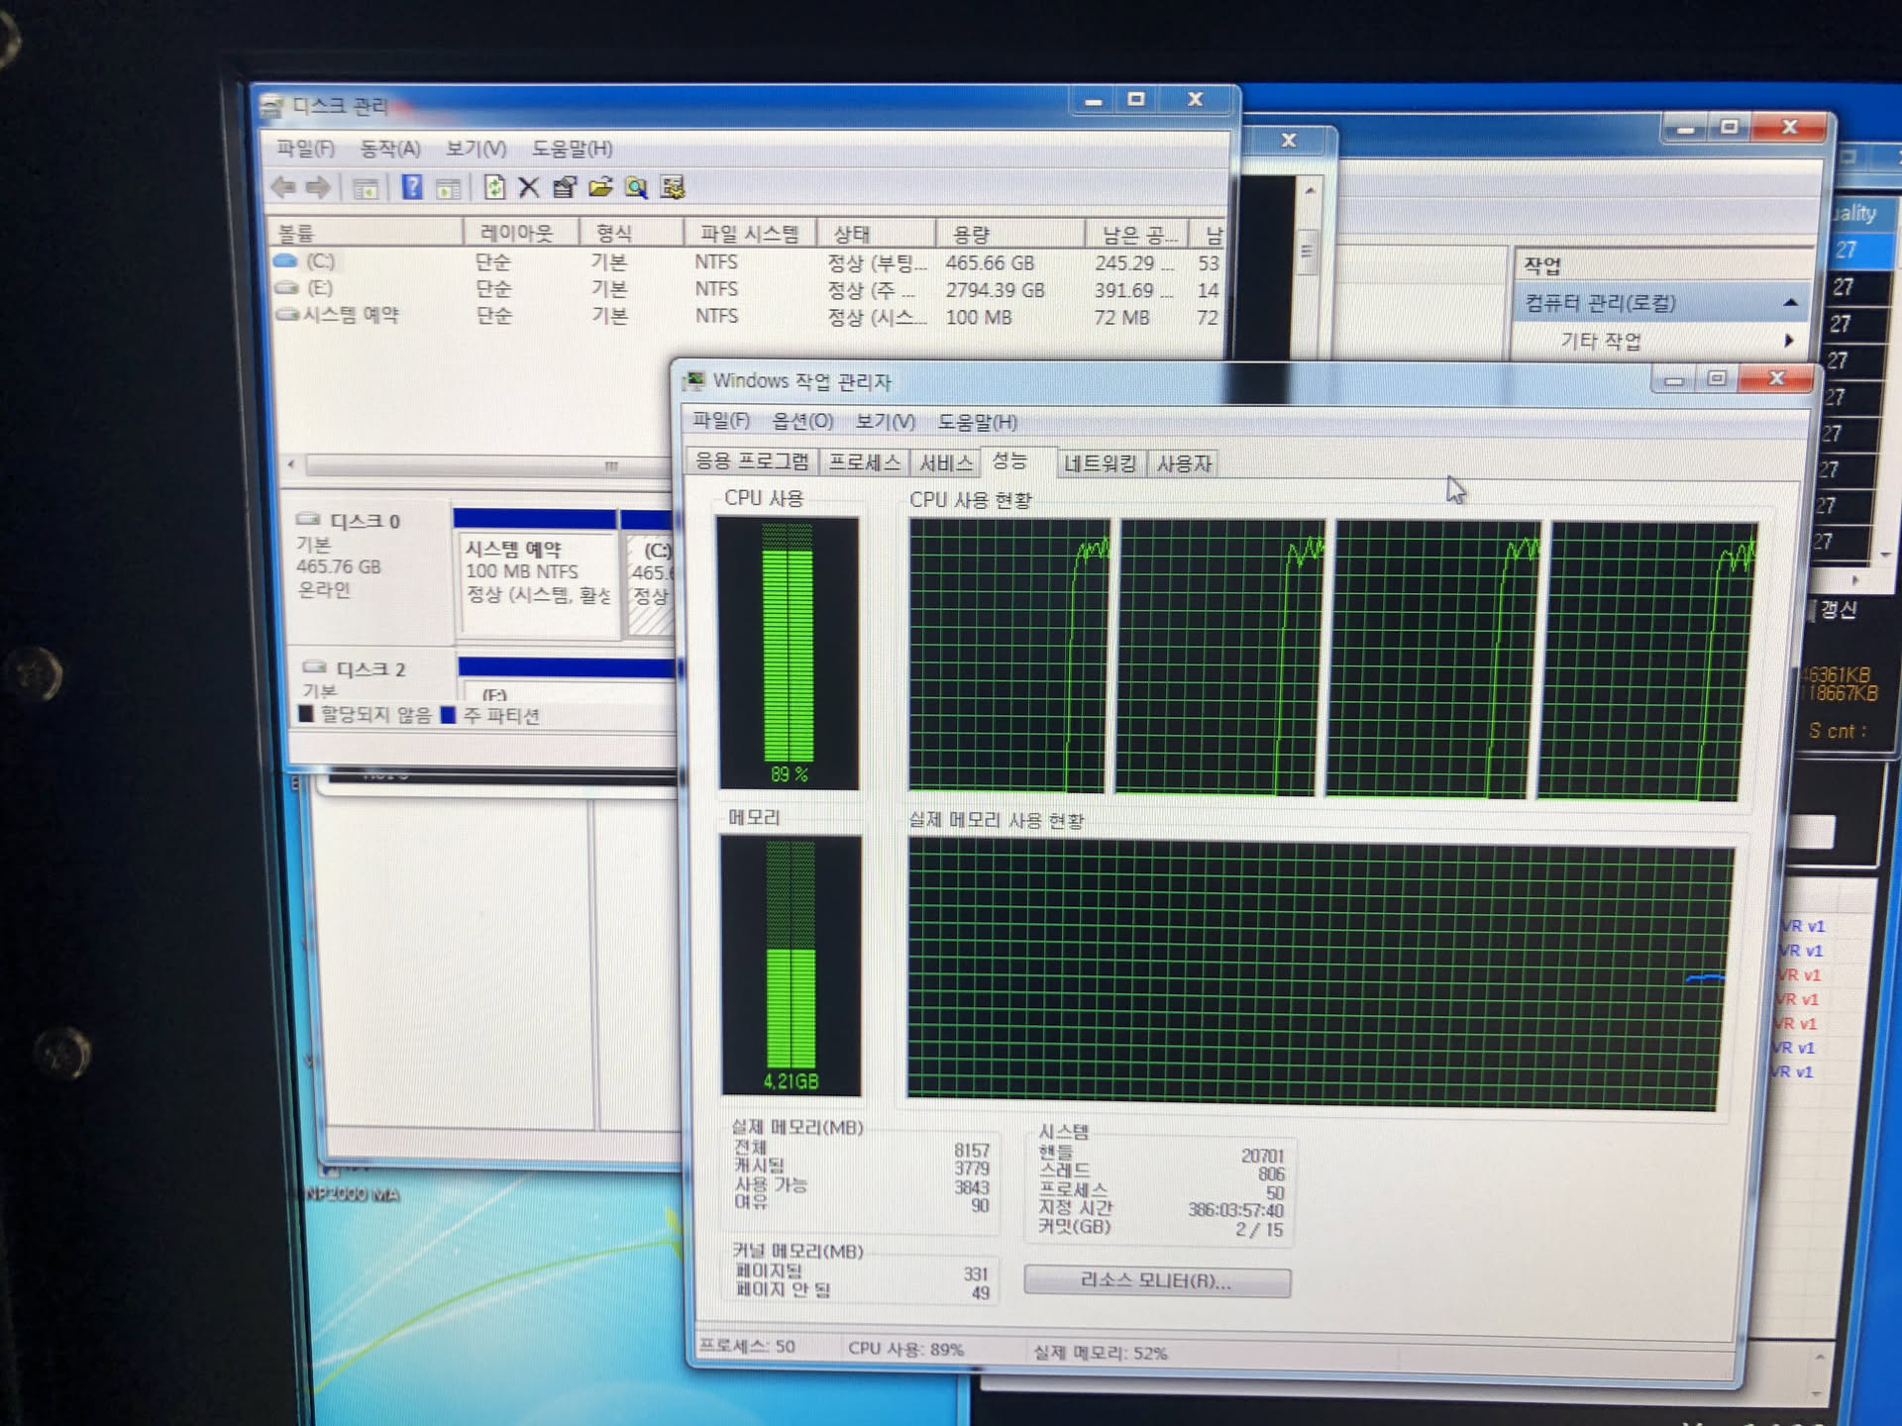1902x1426 pixels.
Task: Click the Properties toolbar icon
Action: click(565, 187)
